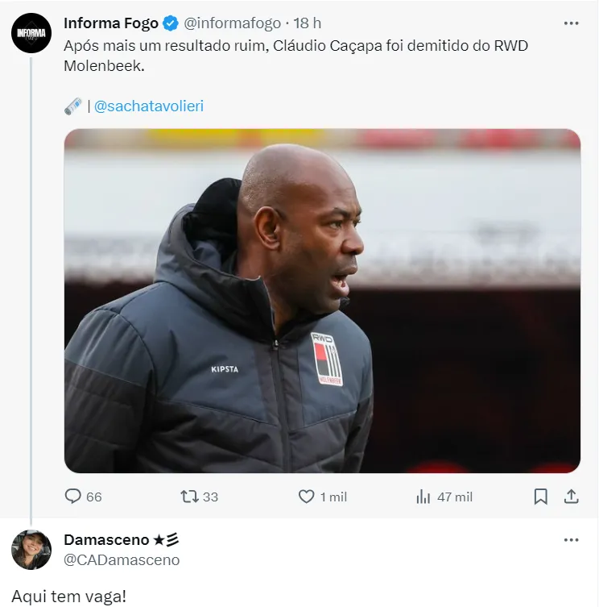
Task: Open the @CADamasceno handle
Action: [122, 559]
